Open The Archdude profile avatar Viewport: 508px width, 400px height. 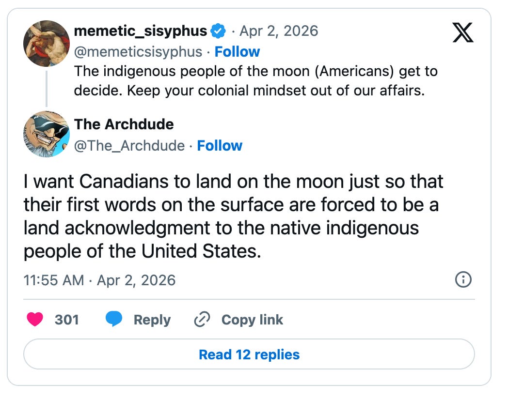point(47,134)
